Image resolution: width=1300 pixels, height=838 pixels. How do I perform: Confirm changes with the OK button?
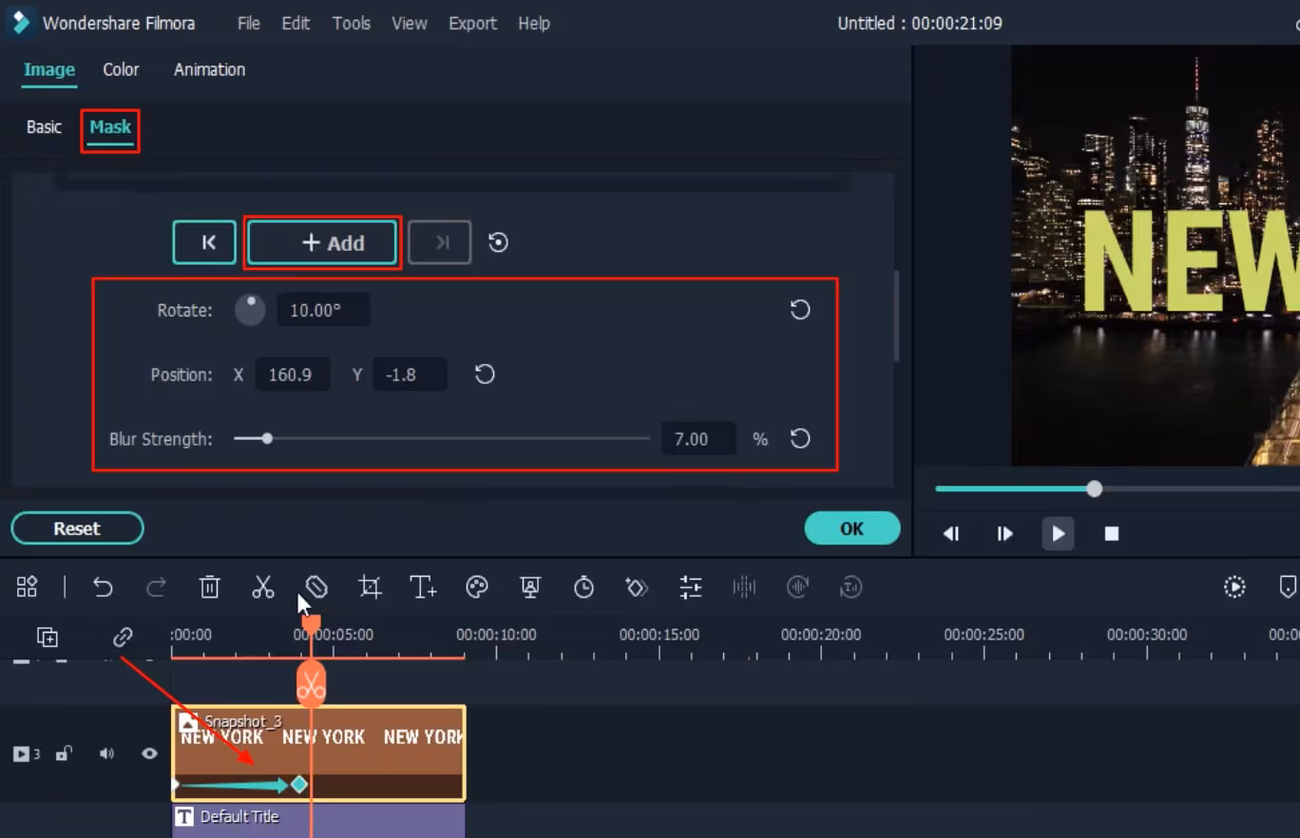click(852, 528)
